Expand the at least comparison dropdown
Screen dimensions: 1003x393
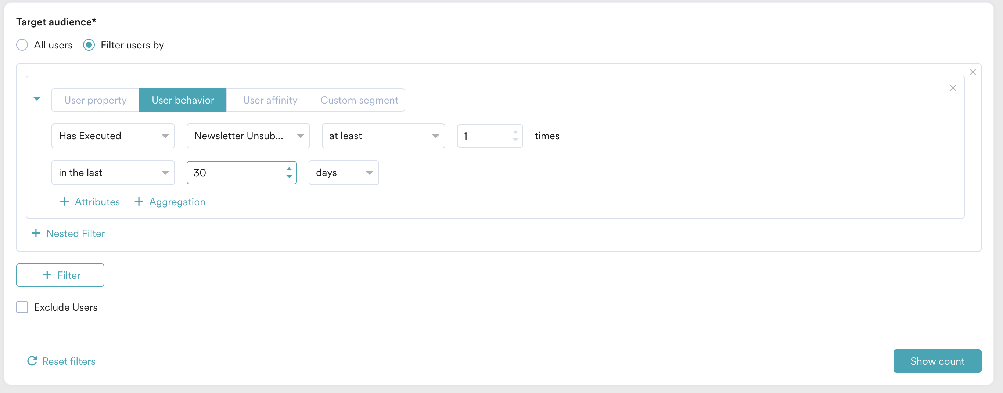coord(383,136)
